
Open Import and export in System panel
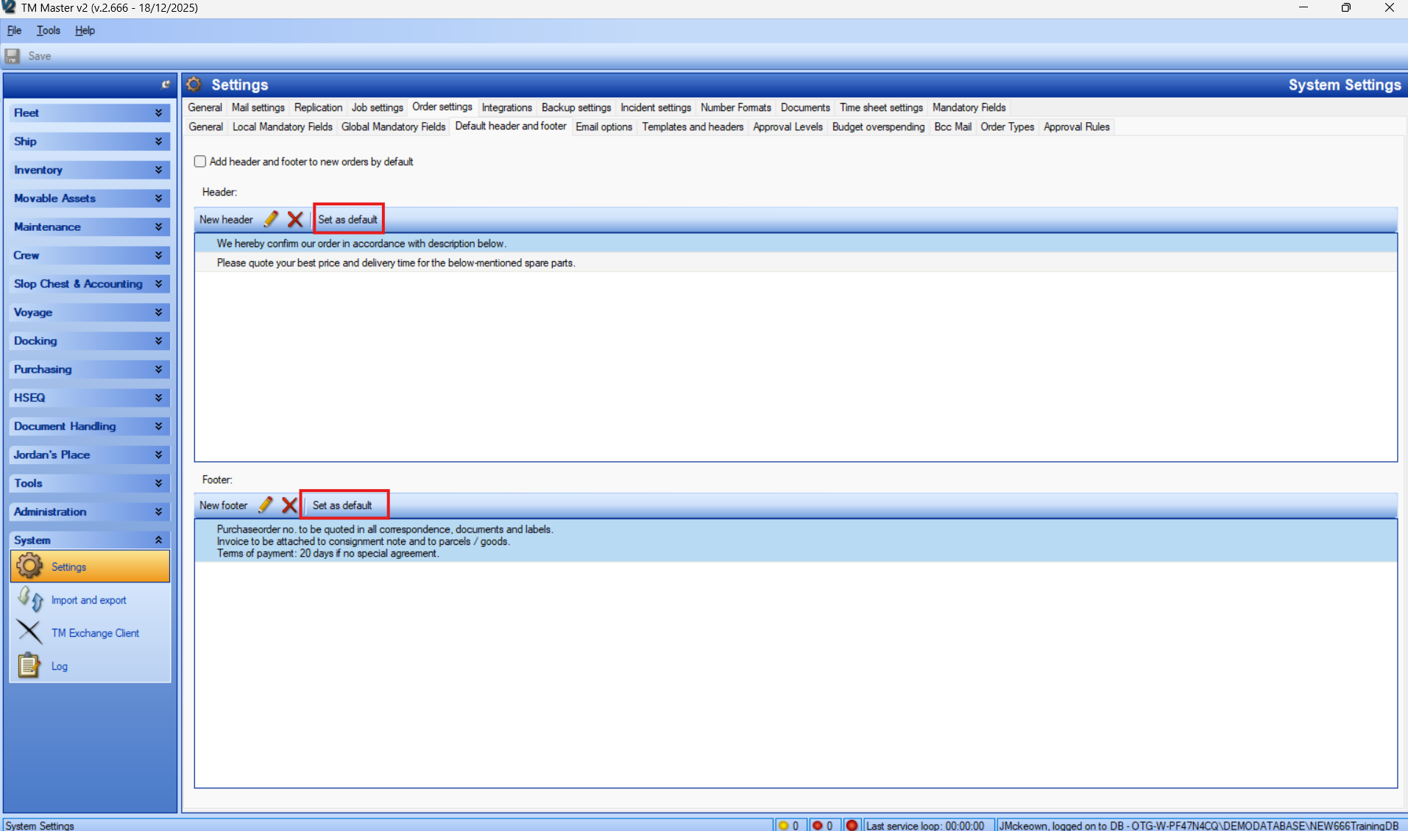(88, 600)
